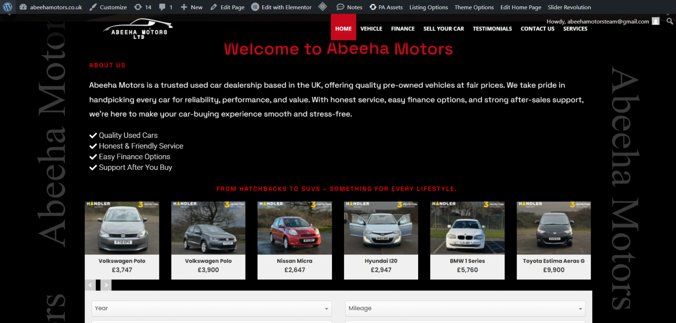Open the Toyota Estima Aeras G title link
The image size is (676, 323).
tap(554, 261)
